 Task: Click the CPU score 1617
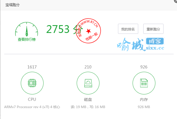point(32,67)
